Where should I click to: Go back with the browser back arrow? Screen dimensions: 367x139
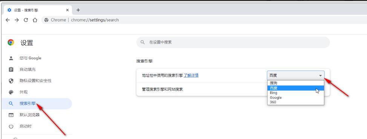[8, 20]
